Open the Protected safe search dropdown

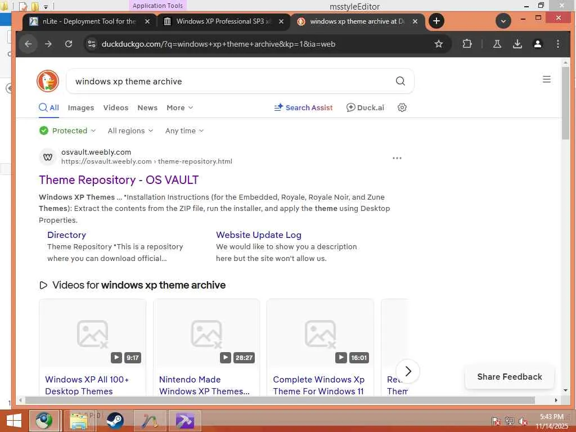click(x=67, y=130)
